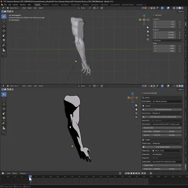This screenshot has height=188, width=188.
Task: Select the Annotate tool in top viewport
Action: [x=4, y=45]
